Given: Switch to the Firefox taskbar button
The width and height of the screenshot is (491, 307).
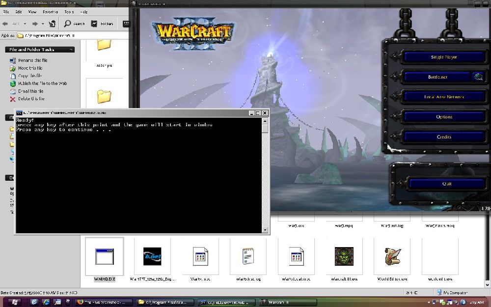Looking at the screenshot, I should 104,302.
